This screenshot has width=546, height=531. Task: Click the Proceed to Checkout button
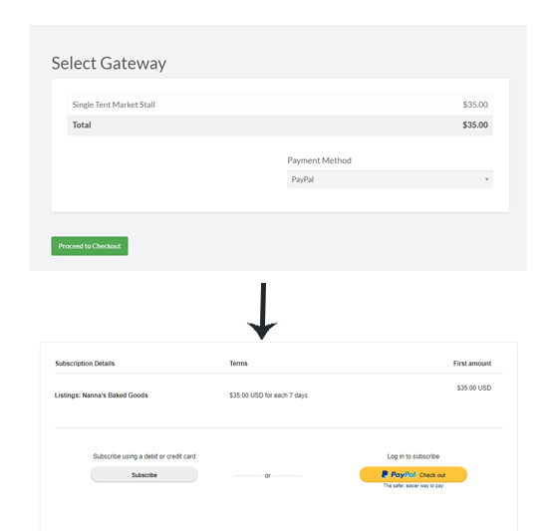(90, 246)
